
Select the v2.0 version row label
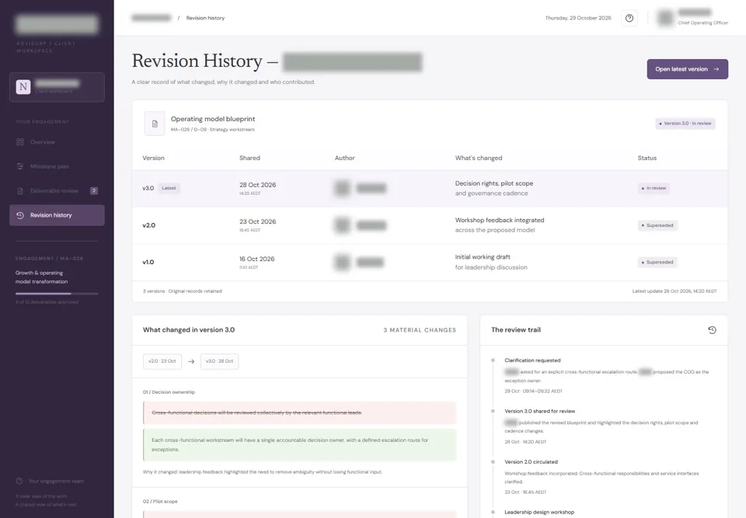click(148, 225)
